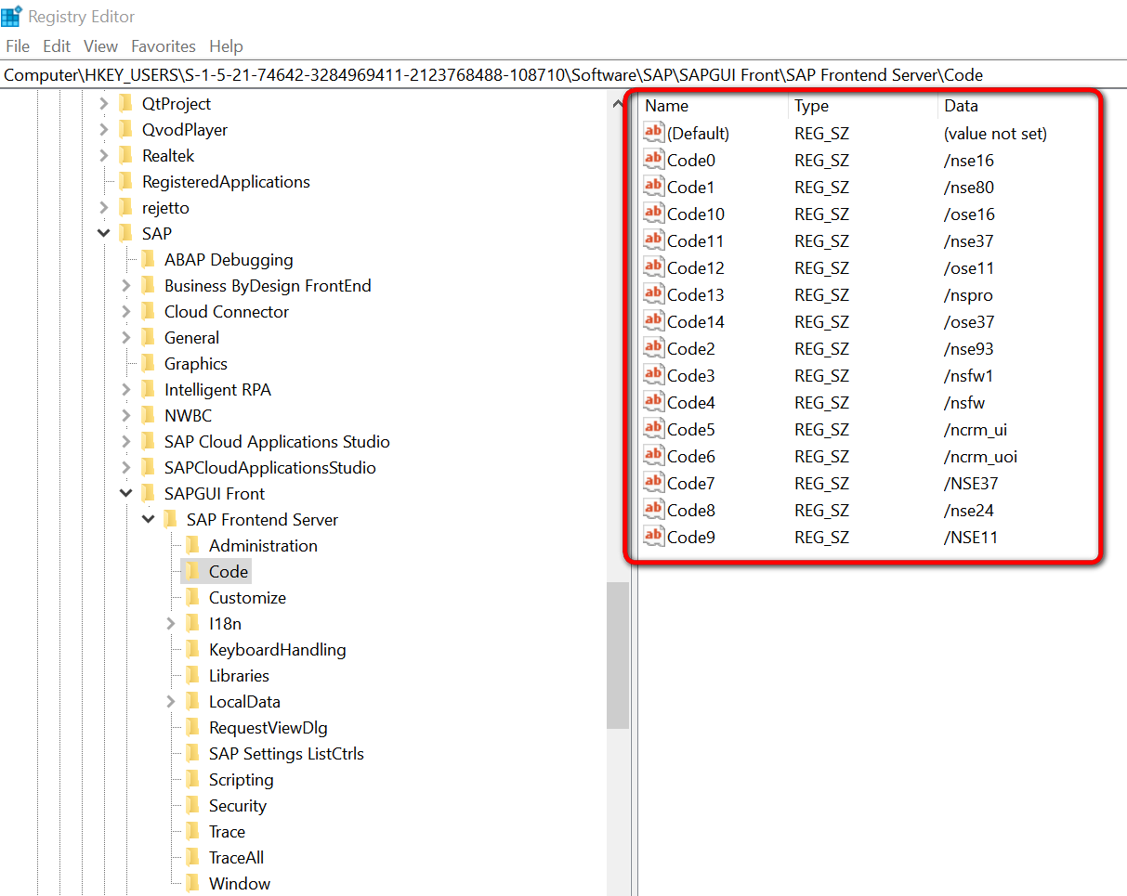Click the Code5 string value icon
Image resolution: width=1127 pixels, height=896 pixels.
click(x=654, y=429)
